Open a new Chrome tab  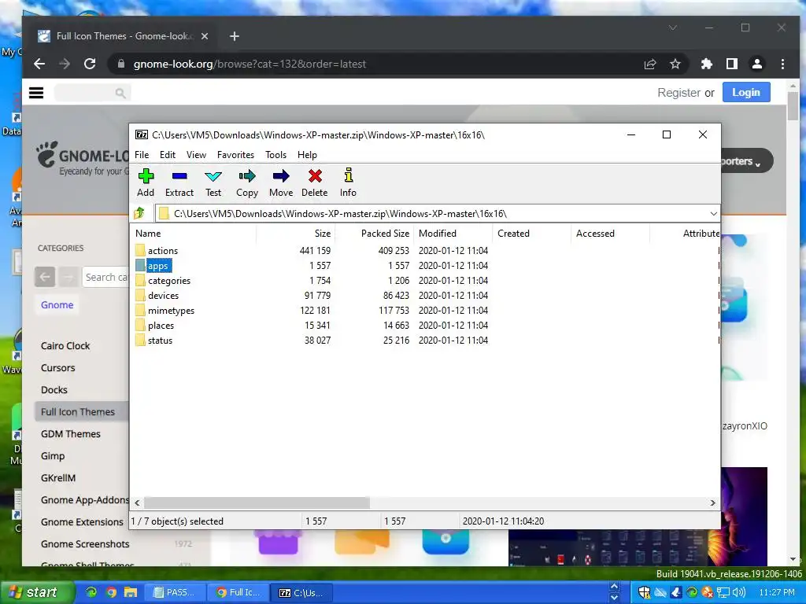pyautogui.click(x=235, y=36)
